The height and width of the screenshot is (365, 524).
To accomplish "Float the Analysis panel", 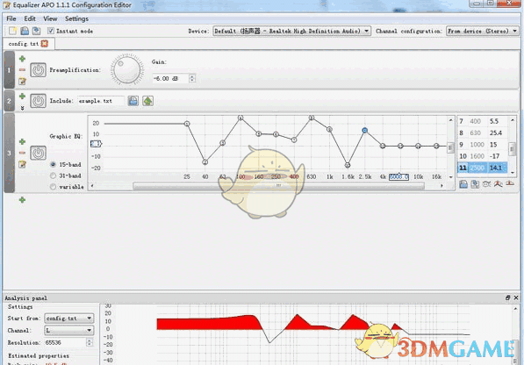I will 508,297.
